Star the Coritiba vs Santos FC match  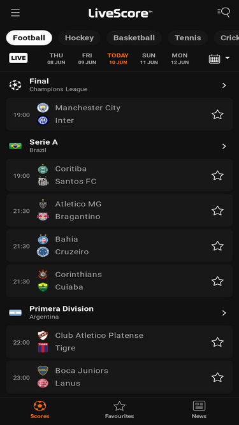click(217, 175)
